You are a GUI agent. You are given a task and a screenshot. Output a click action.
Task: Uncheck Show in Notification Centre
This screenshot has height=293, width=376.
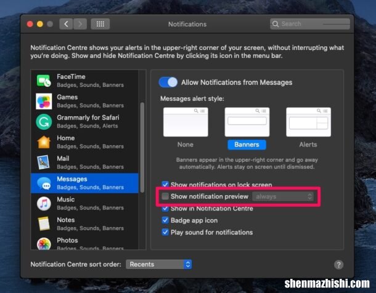pyautogui.click(x=165, y=209)
